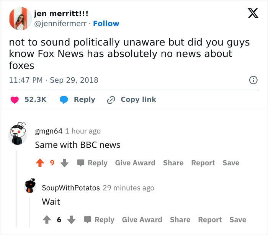Click the blue reply bubble icon
Screen dimensions: 268x235
[x=64, y=100]
